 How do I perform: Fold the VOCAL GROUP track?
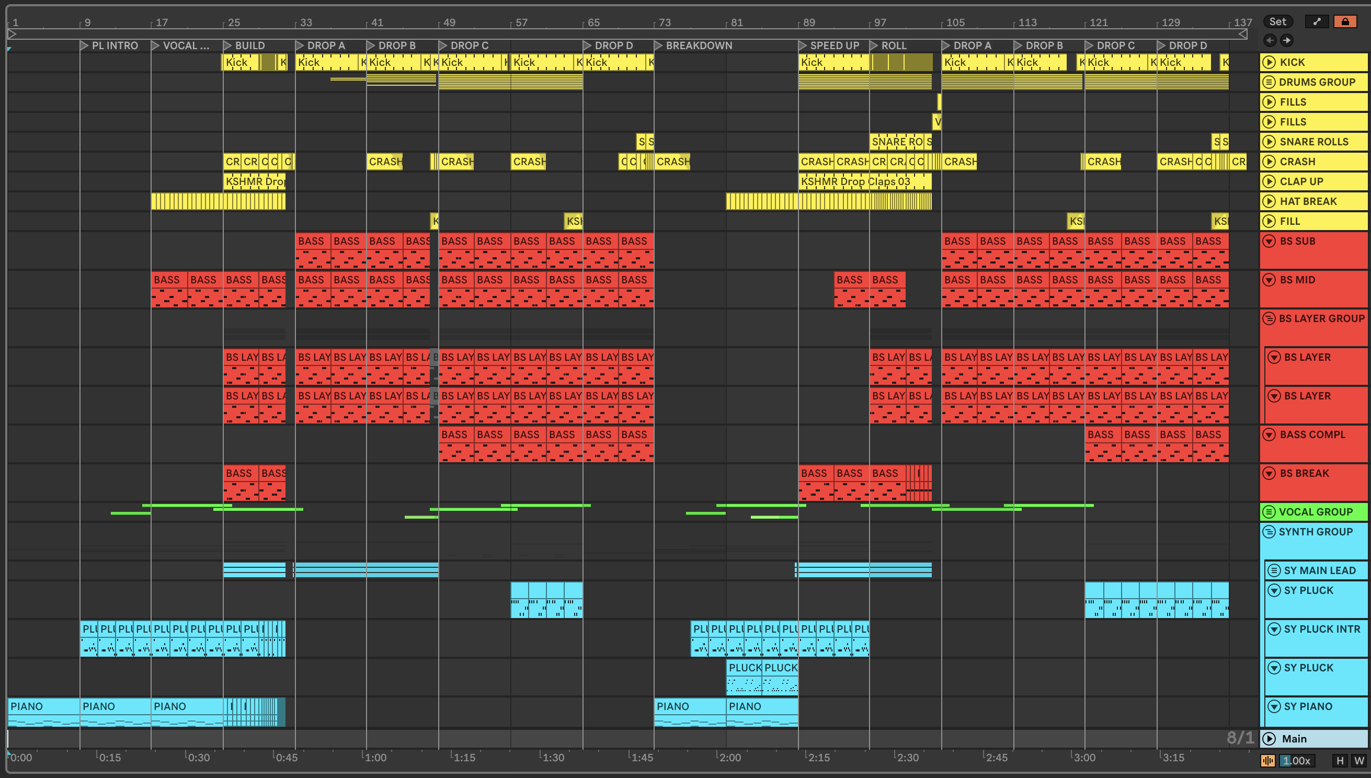click(1269, 512)
